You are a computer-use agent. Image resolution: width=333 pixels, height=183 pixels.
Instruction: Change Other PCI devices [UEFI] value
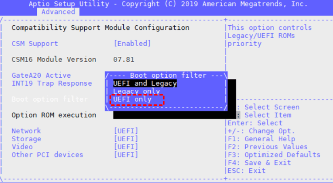coord(126,155)
